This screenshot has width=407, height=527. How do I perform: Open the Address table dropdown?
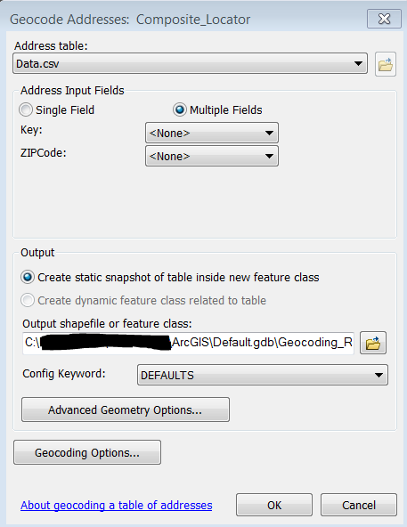click(190, 63)
